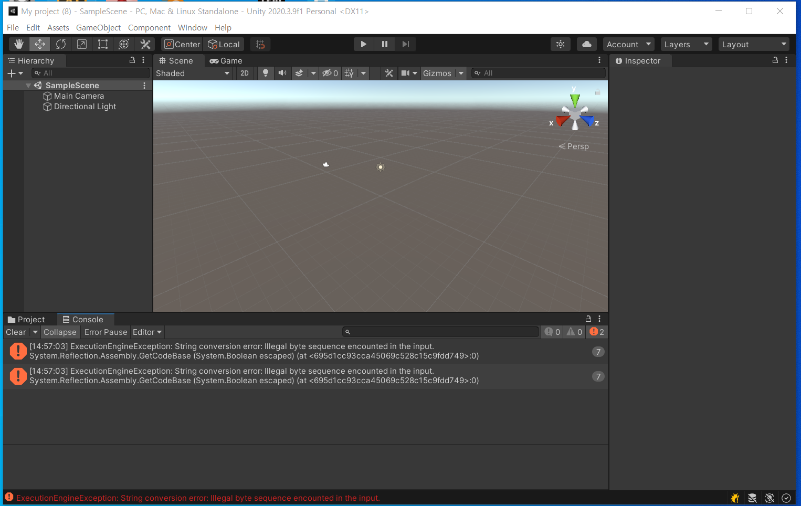Select the Hand tool in the toolbar

(18, 44)
